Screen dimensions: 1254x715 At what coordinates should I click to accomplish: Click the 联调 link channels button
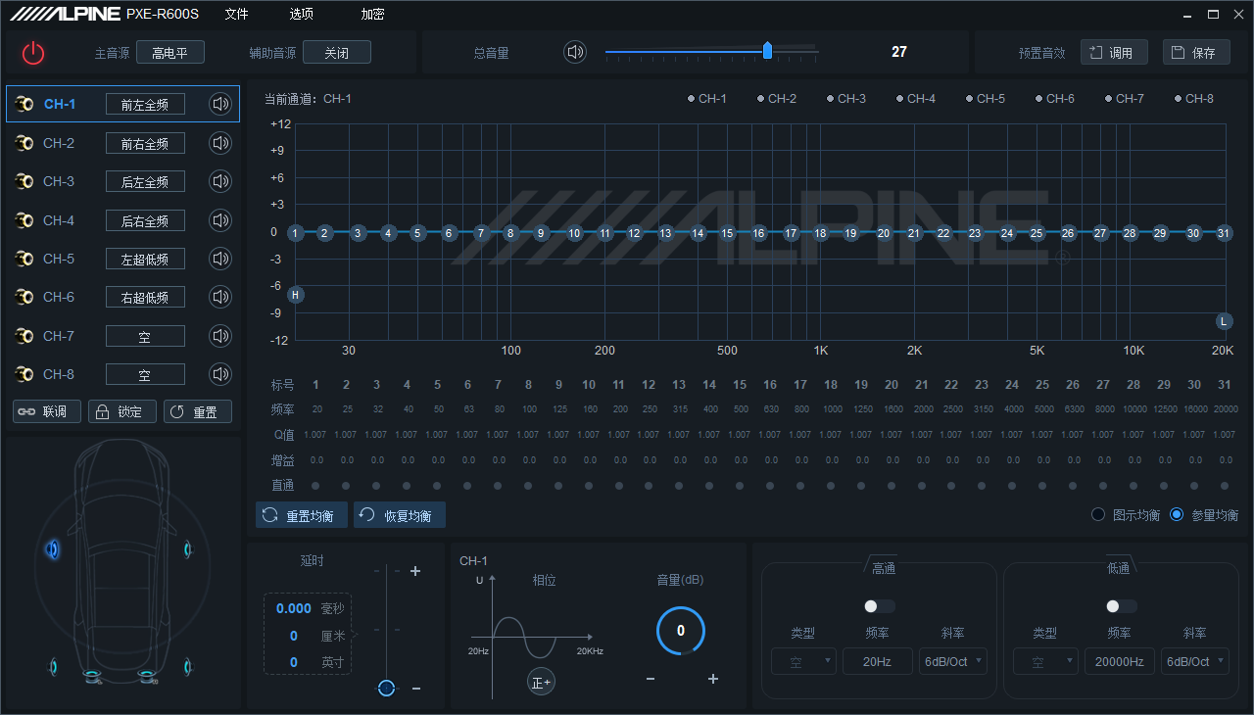(x=47, y=411)
